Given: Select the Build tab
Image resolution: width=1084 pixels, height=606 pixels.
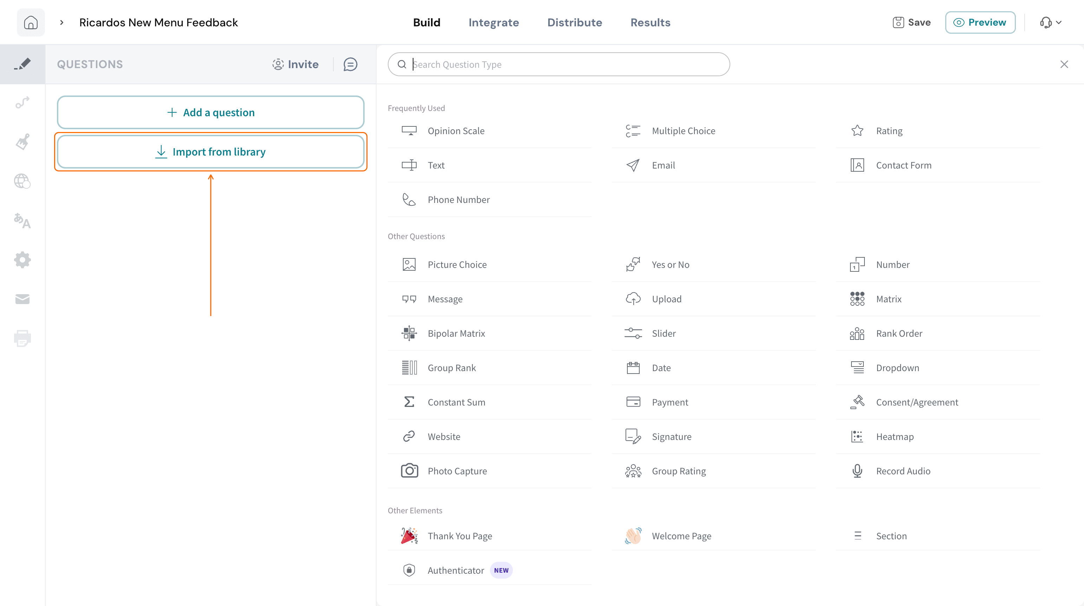Looking at the screenshot, I should tap(427, 22).
